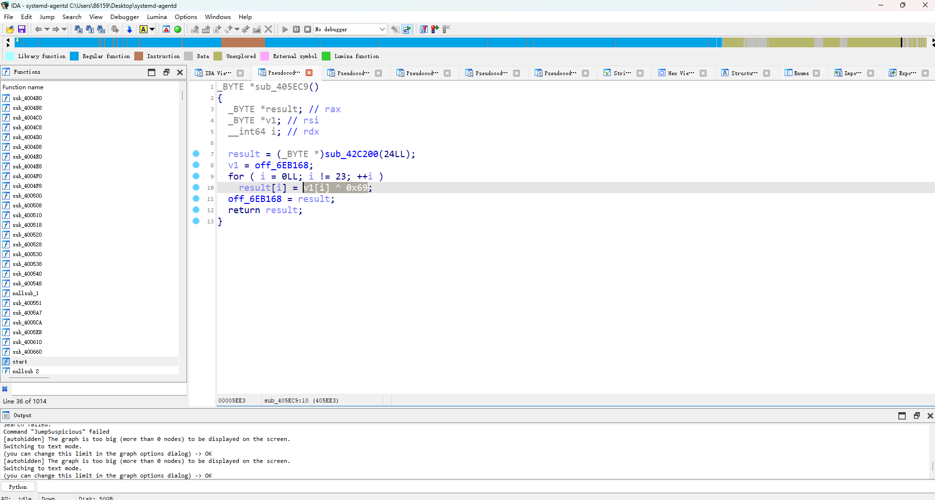The height and width of the screenshot is (500, 935).
Task: Click the Python command input field
Action: click(486, 487)
